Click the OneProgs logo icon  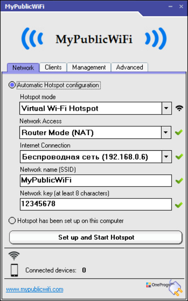(x=148, y=285)
